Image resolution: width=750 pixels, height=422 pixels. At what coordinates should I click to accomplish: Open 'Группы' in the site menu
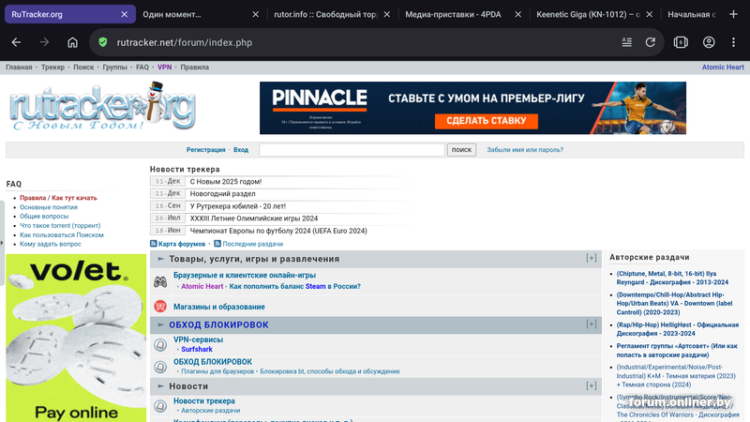114,67
